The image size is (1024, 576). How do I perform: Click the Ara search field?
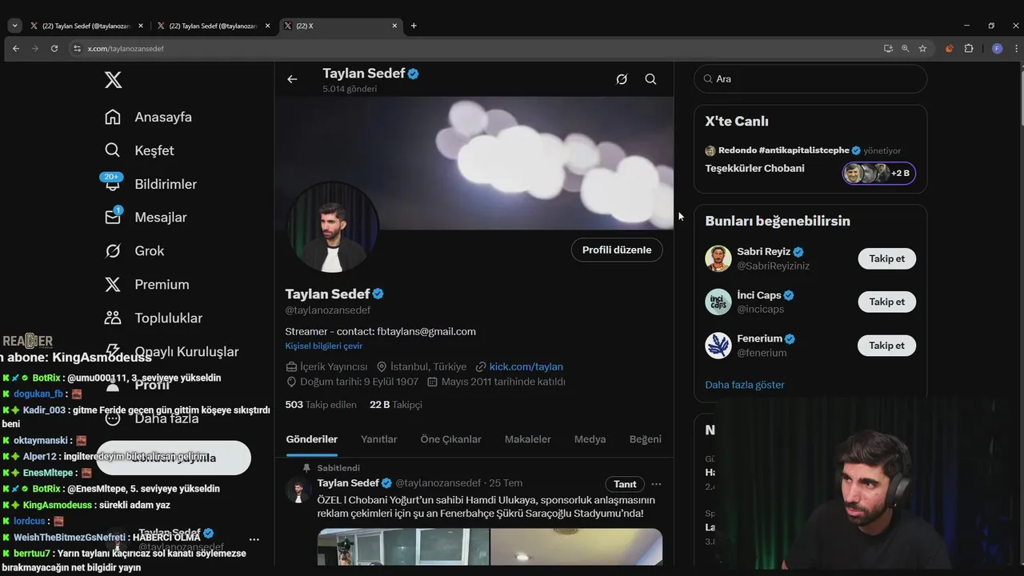(x=810, y=78)
